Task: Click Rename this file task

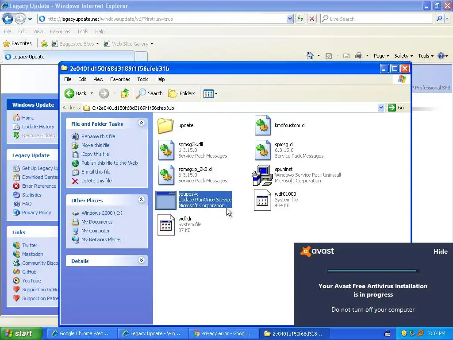Action: tap(98, 136)
